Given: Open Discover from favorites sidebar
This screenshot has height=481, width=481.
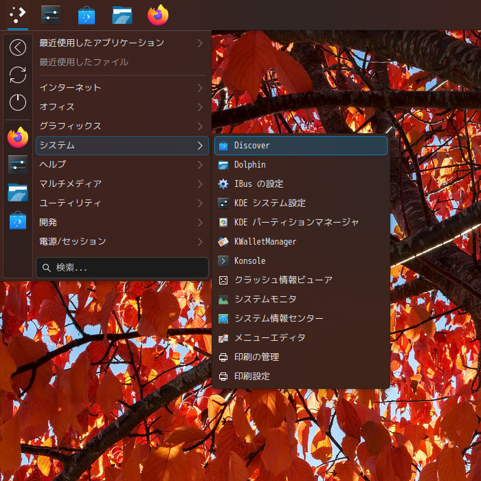Looking at the screenshot, I should pos(18,220).
